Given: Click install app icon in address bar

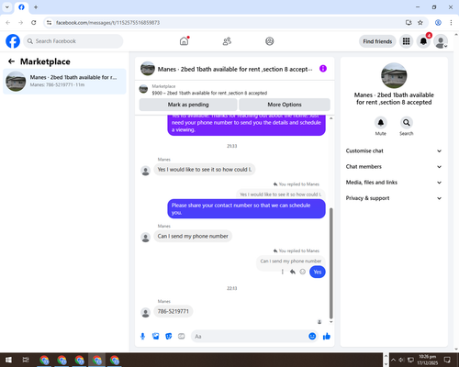Looking at the screenshot, I should point(409,23).
